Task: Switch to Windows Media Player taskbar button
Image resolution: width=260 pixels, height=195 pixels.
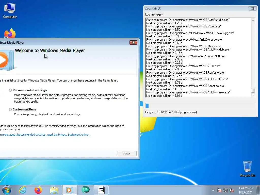Action: pos(70,190)
